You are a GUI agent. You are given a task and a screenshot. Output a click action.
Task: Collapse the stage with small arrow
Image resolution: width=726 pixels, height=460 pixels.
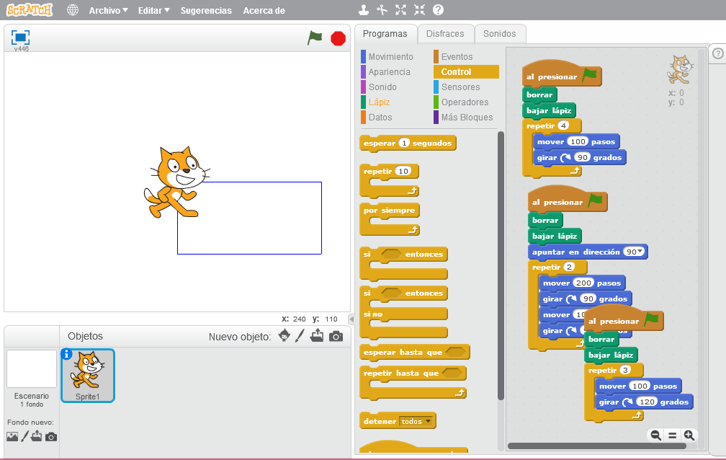coord(351,319)
